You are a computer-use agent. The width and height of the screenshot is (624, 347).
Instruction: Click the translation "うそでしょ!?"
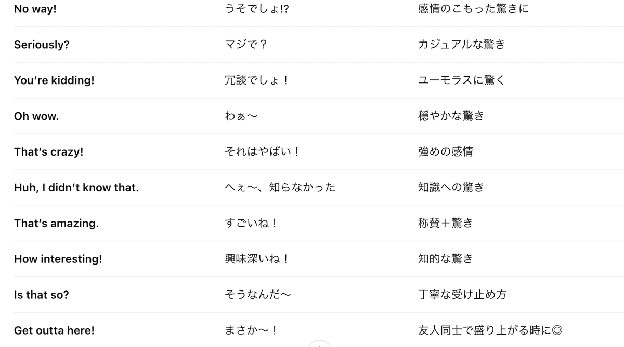coord(257,9)
